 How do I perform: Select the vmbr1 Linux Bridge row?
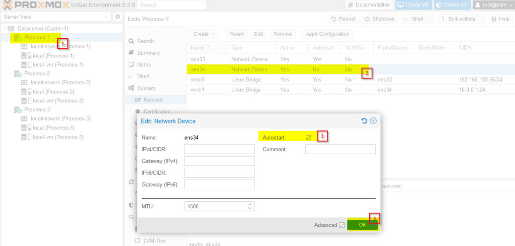click(x=351, y=90)
